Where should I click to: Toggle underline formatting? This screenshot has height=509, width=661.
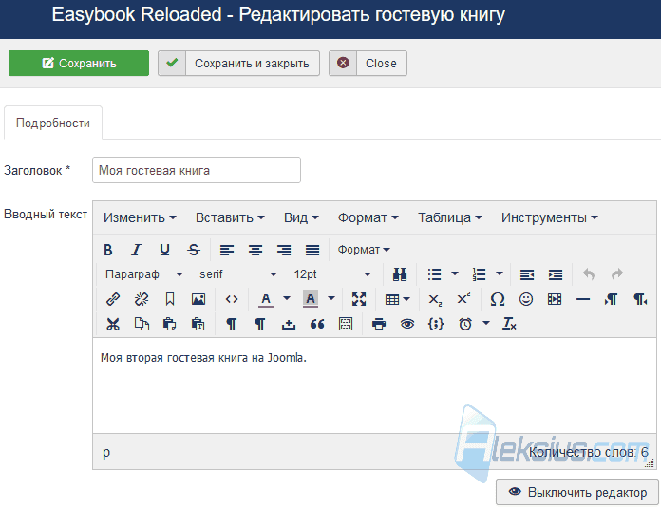[165, 250]
